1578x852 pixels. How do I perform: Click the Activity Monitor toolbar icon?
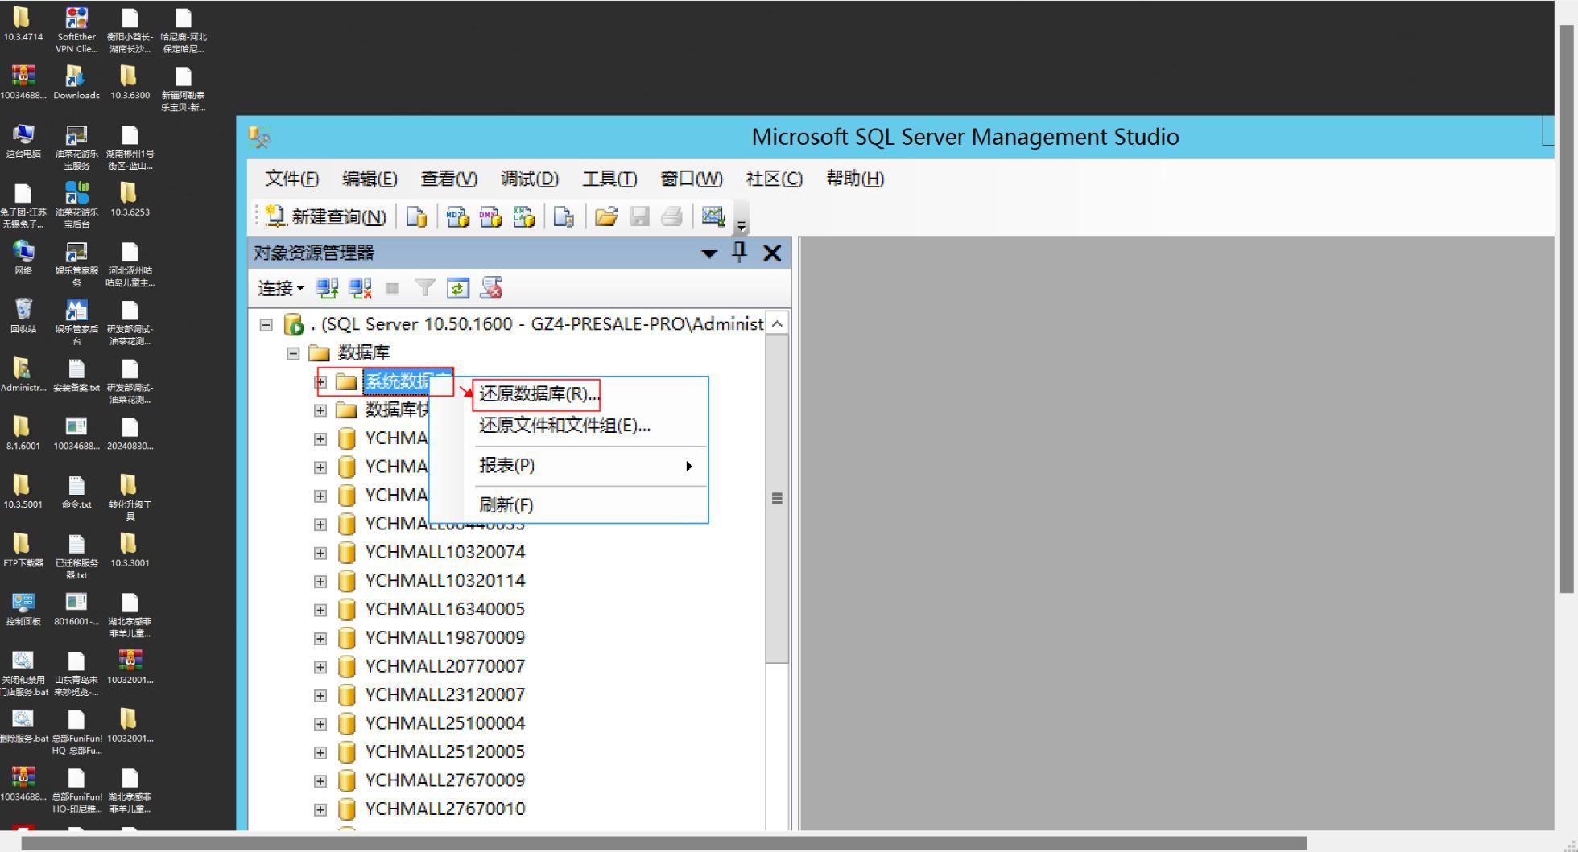(x=713, y=216)
